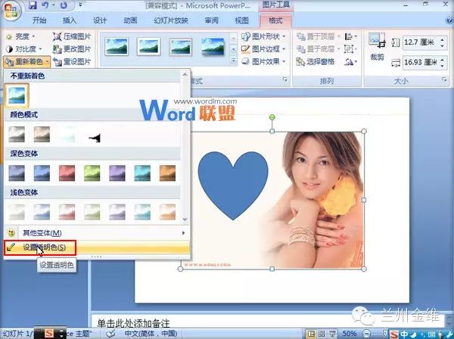The width and height of the screenshot is (454, 339).
Task: Decrease picture width with down stepper
Action: [x=443, y=65]
